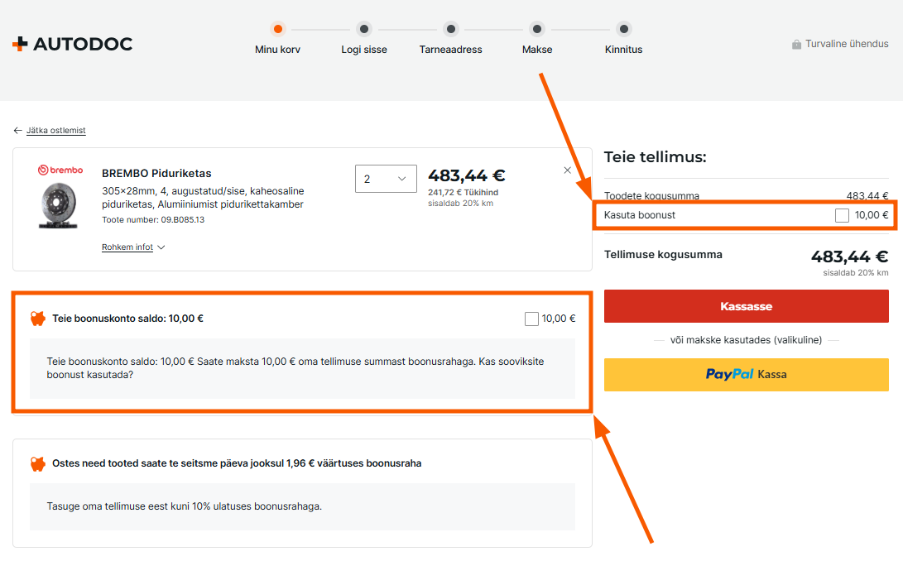This screenshot has width=903, height=561.
Task: Jump to the Makse step
Action: (537, 29)
